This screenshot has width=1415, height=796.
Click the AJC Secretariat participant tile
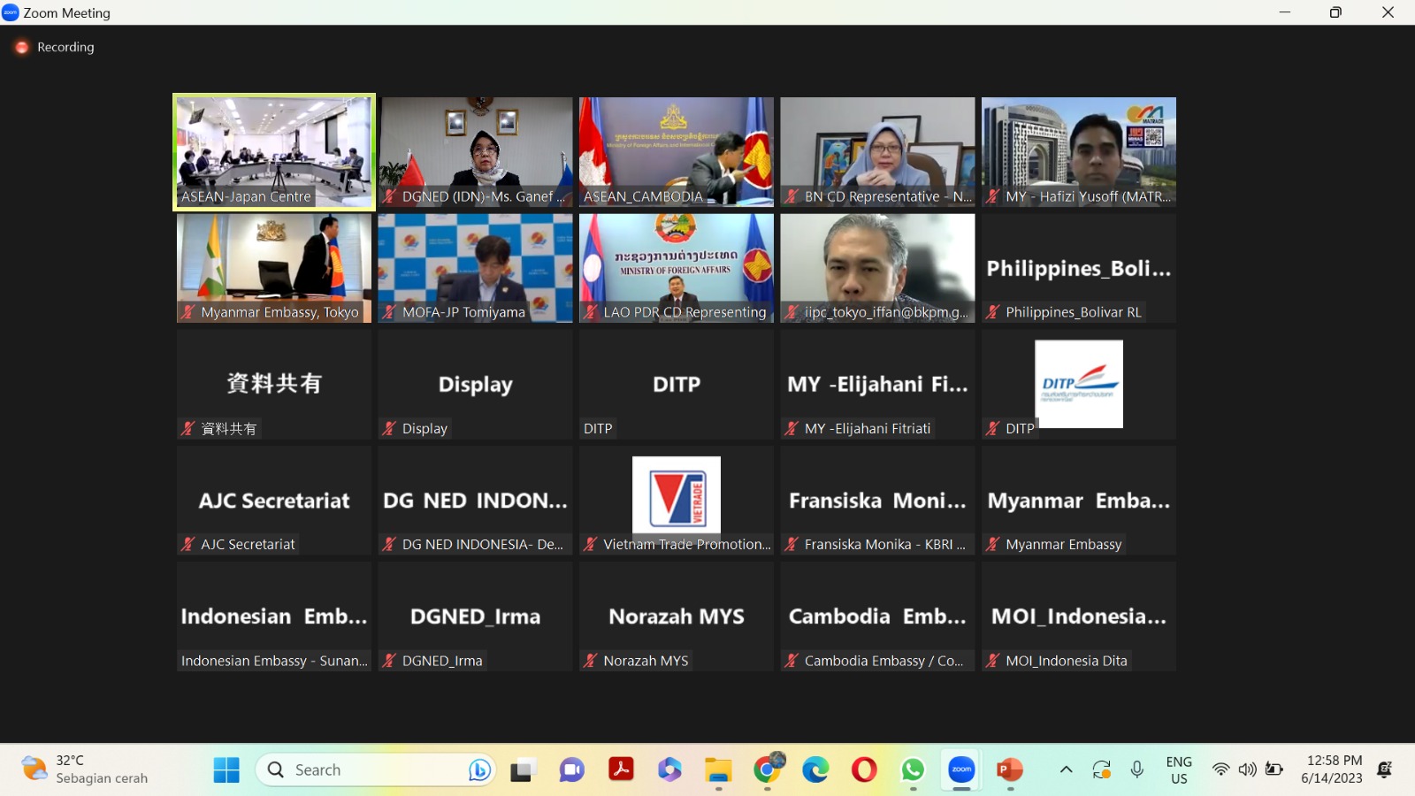click(x=274, y=501)
